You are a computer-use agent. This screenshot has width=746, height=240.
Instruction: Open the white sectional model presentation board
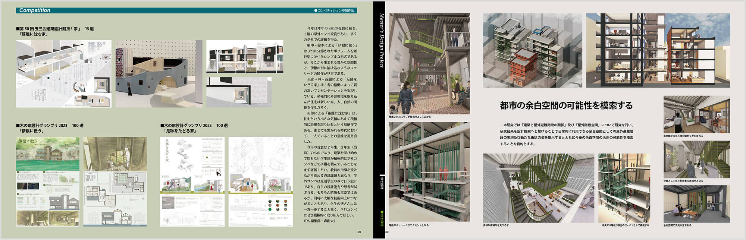click(x=63, y=74)
